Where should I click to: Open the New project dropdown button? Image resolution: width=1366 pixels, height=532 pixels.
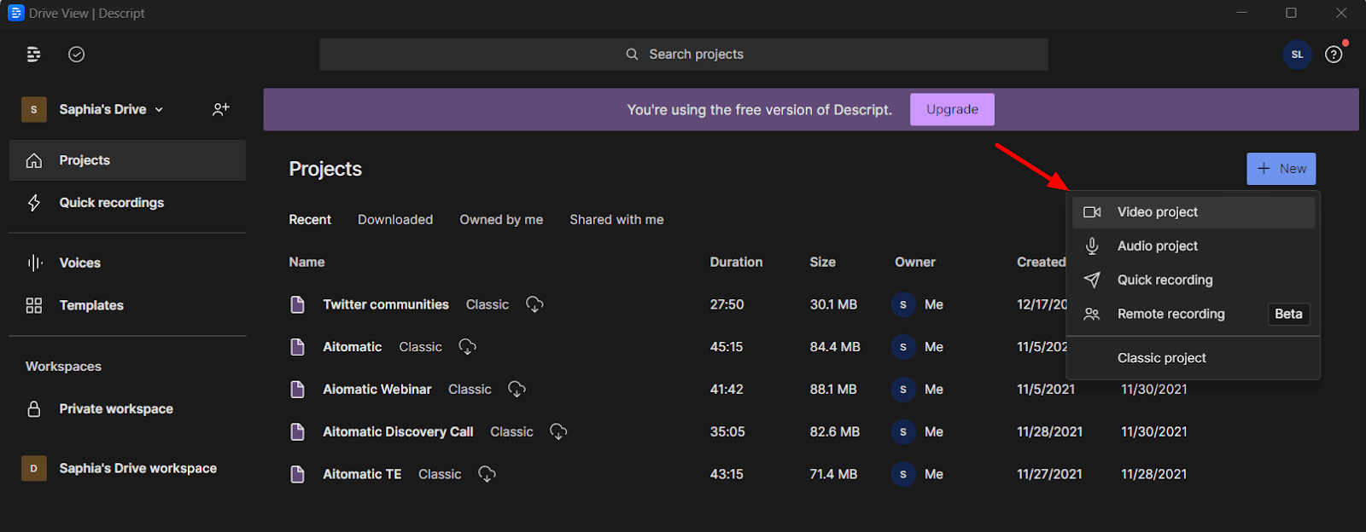pyautogui.click(x=1281, y=169)
